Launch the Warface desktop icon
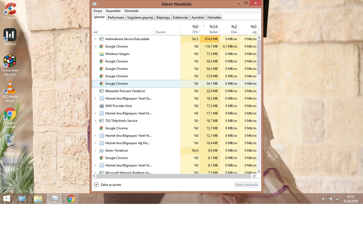363x240 pixels. [x=10, y=37]
